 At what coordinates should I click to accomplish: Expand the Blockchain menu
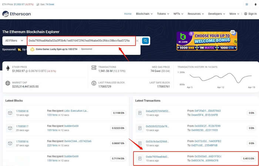[x=144, y=14]
